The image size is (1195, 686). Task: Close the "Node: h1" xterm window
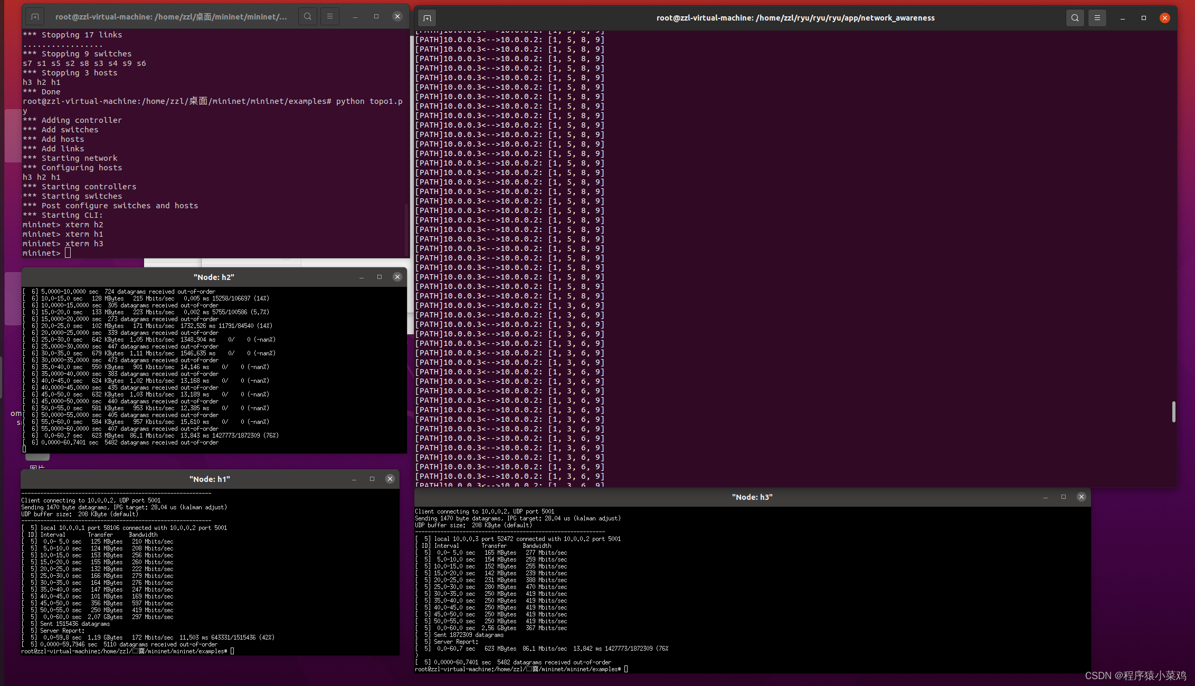[x=390, y=479]
